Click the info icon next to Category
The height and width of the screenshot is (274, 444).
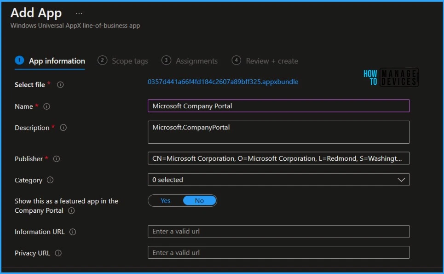click(50, 180)
